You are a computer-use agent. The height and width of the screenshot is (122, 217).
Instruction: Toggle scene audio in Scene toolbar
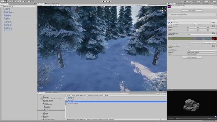[56, 5]
